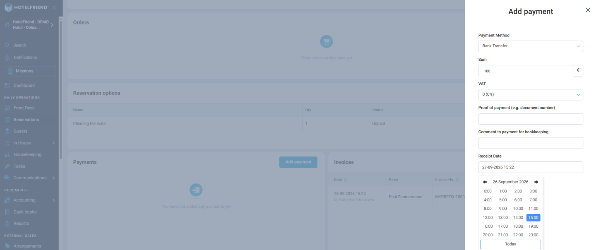This screenshot has height=250, width=596.
Task: Select the 15:00 highlighted time slot
Action: [x=534, y=218]
